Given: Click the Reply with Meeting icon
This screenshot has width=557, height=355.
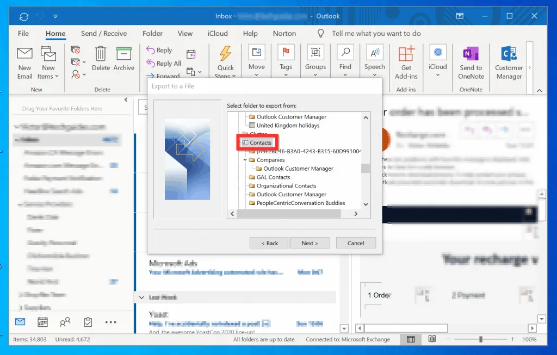Looking at the screenshot, I should 191,54.
